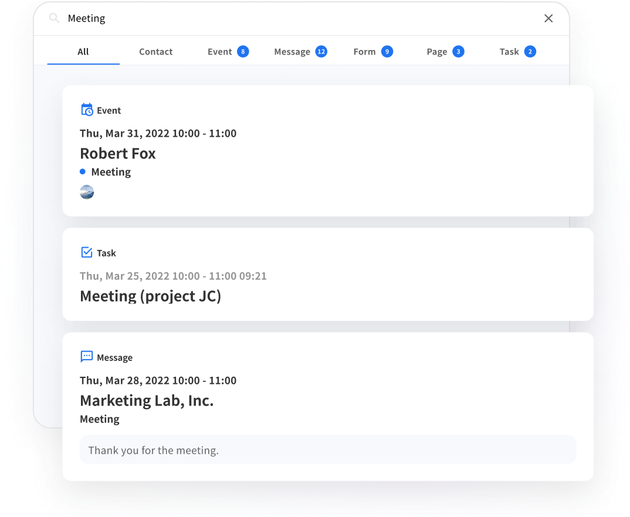Image resolution: width=630 pixels, height=517 pixels.
Task: Switch to the Message tab
Action: coord(292,52)
